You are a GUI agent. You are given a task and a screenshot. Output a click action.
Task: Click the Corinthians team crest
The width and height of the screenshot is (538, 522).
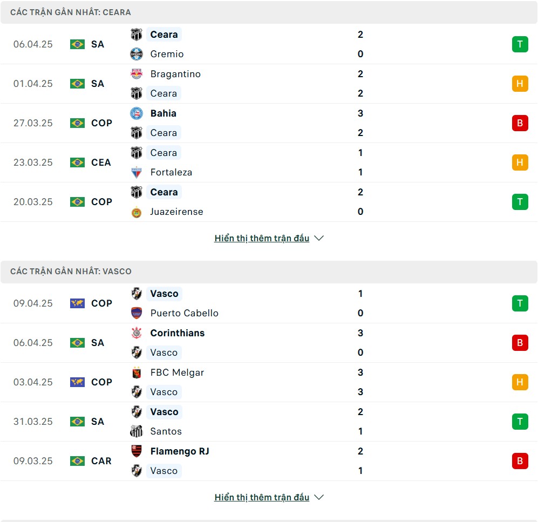click(x=137, y=333)
